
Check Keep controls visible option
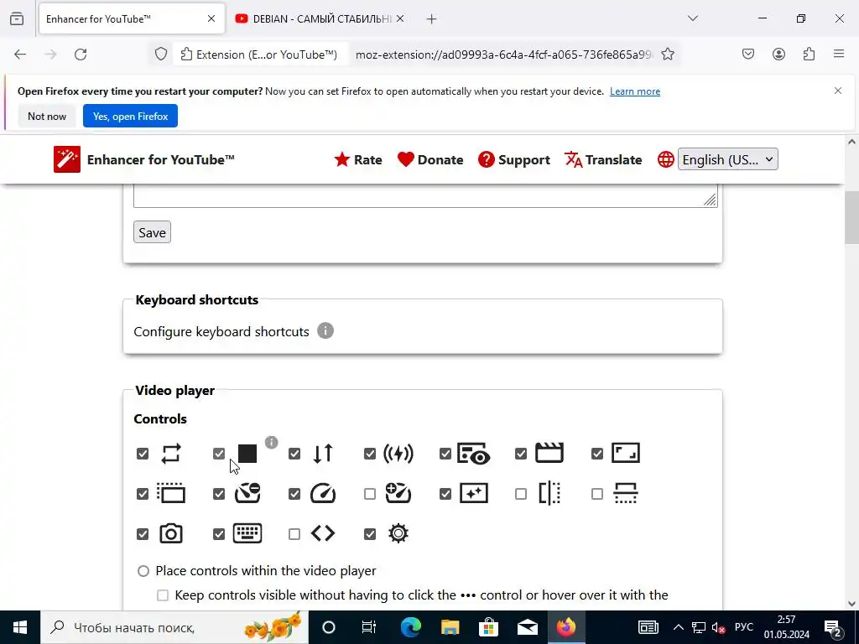tap(163, 595)
